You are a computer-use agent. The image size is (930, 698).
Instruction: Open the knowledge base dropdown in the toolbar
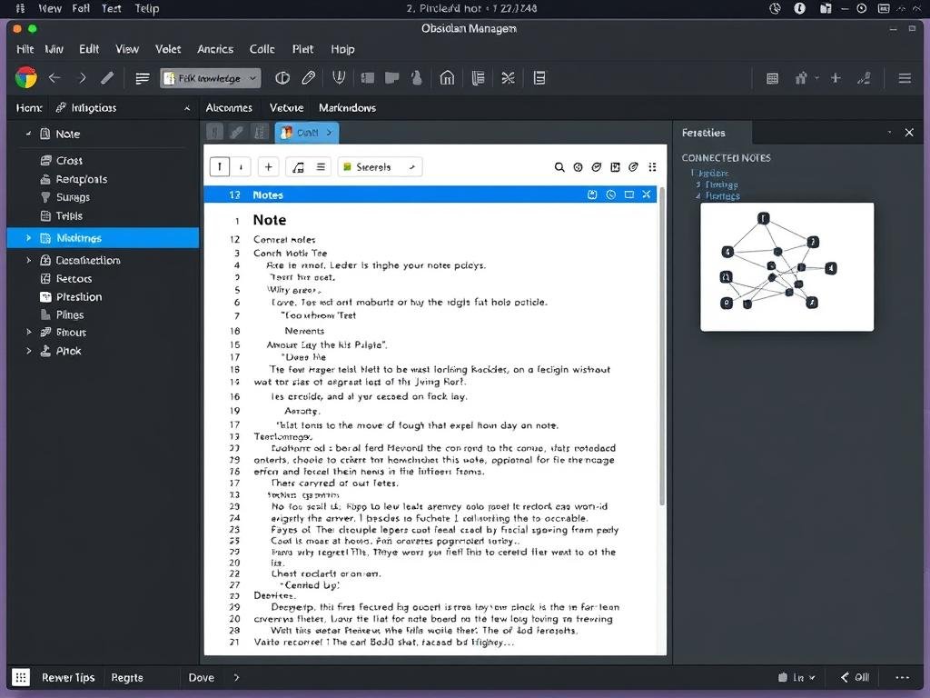210,77
